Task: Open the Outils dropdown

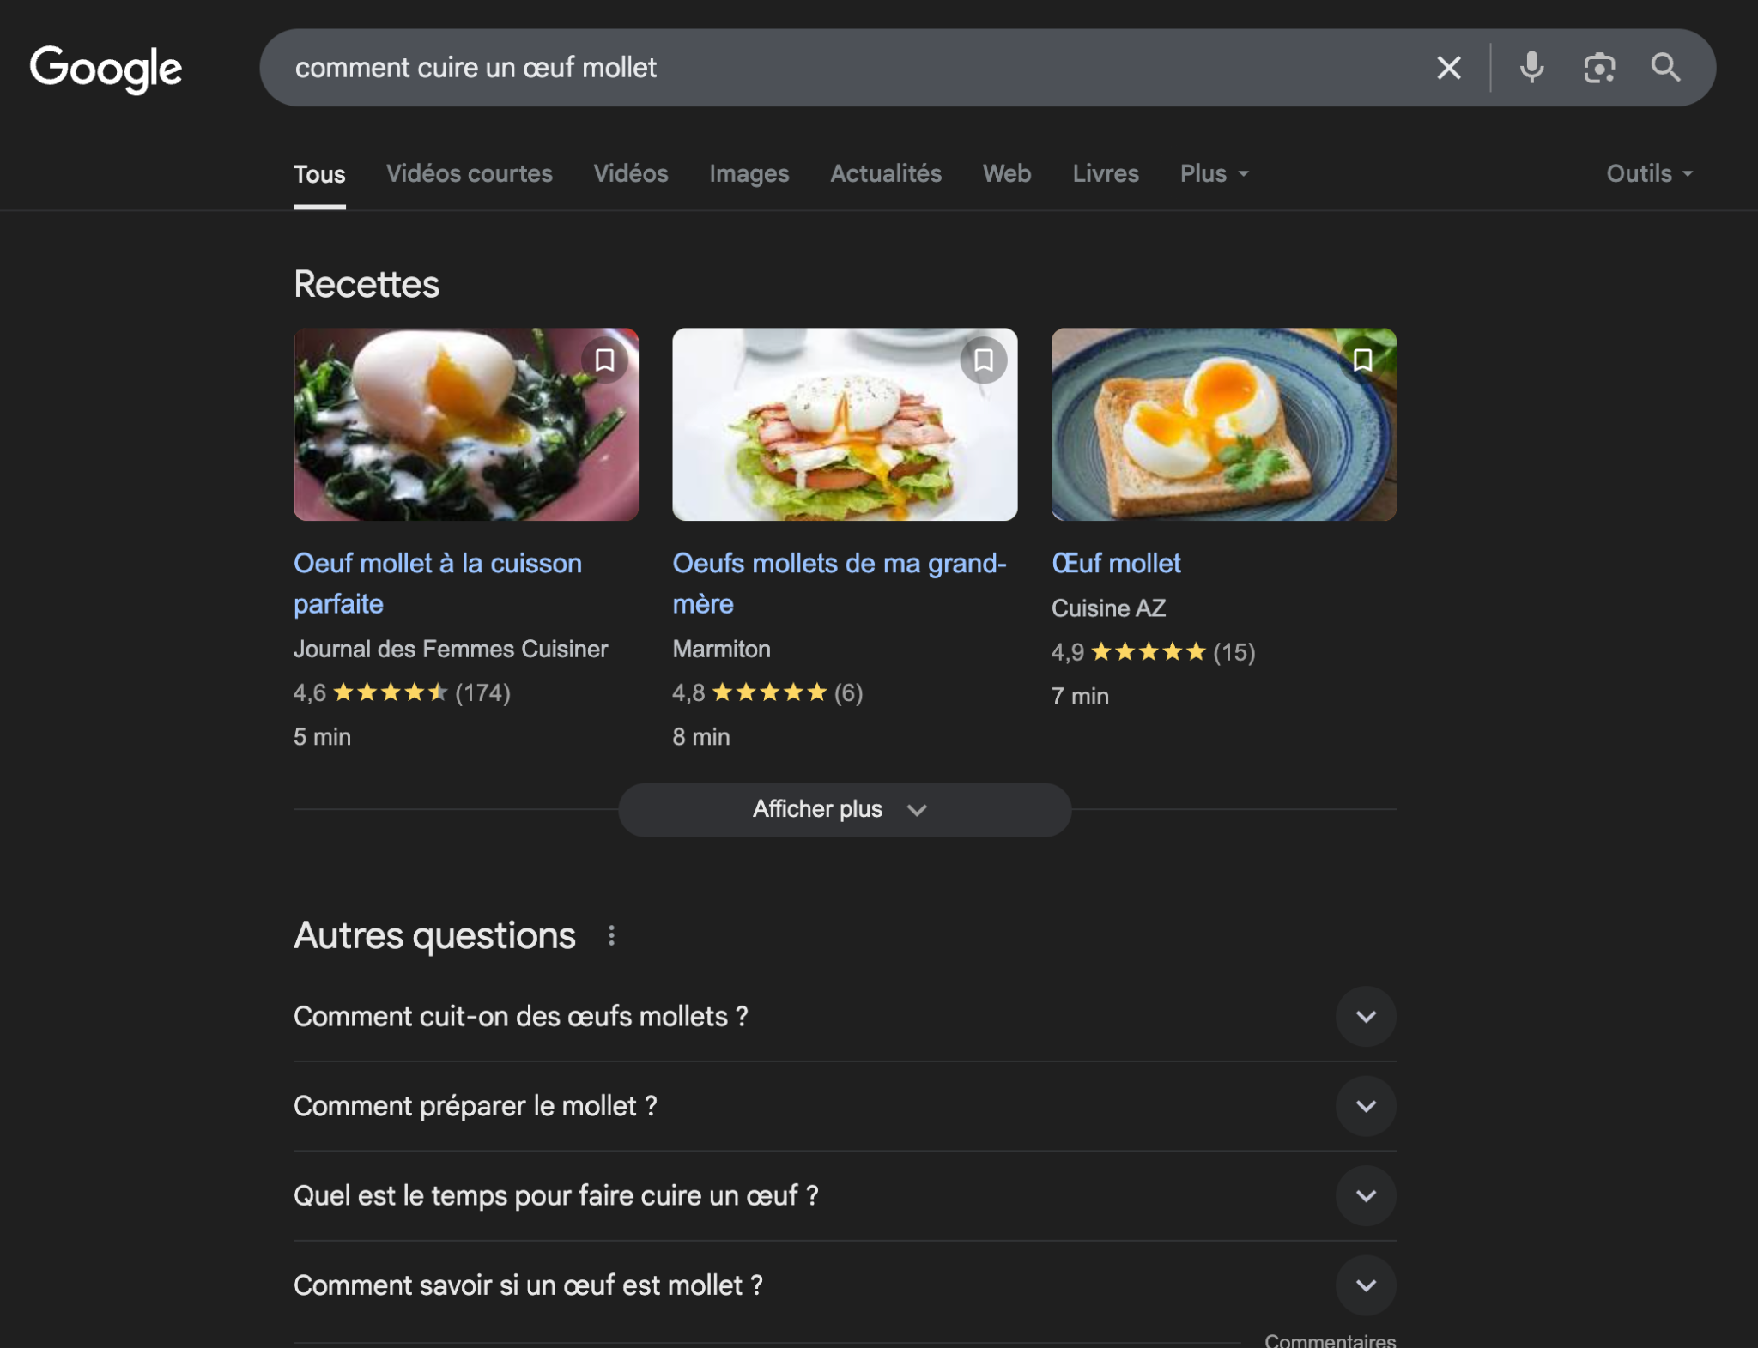Action: click(1650, 174)
